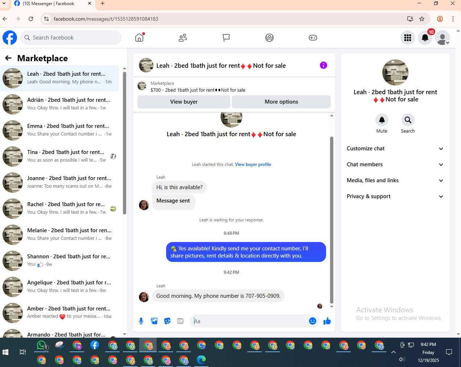Open Microsoft Edge from the taskbar

click(x=201, y=360)
